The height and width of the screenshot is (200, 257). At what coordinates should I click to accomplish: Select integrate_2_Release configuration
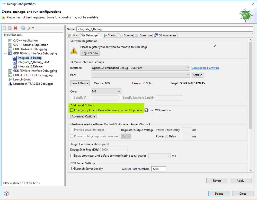click(x=30, y=66)
